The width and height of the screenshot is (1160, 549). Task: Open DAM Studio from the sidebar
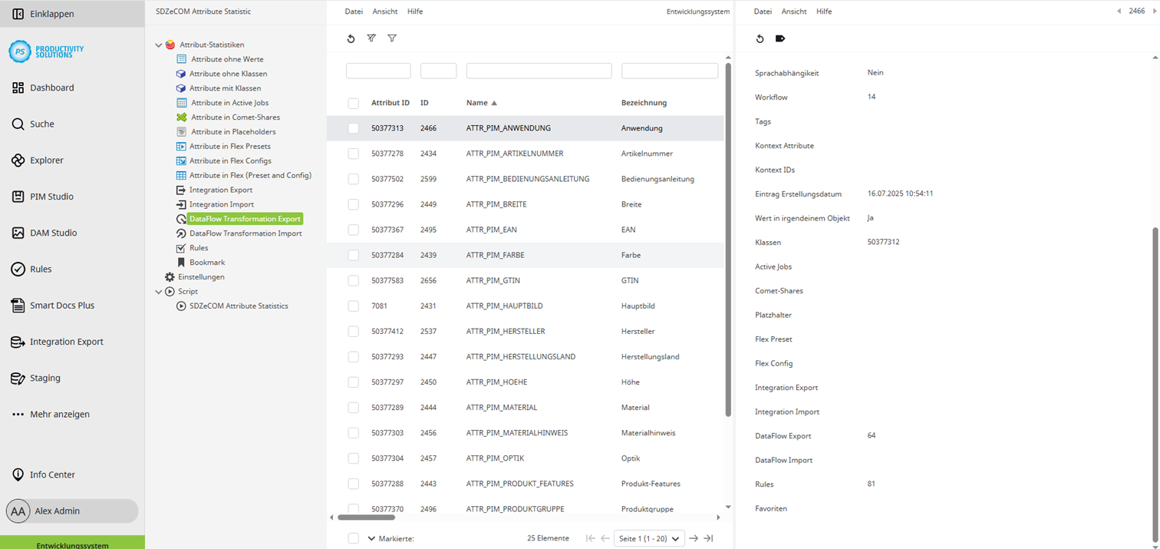point(52,233)
